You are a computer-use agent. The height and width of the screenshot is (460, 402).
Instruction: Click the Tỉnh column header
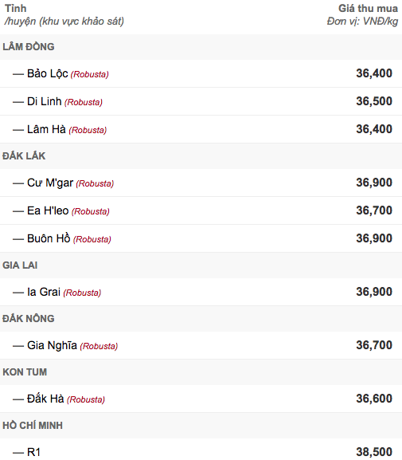point(16,9)
